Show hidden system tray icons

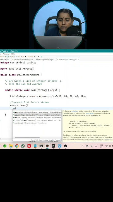pos(83,146)
